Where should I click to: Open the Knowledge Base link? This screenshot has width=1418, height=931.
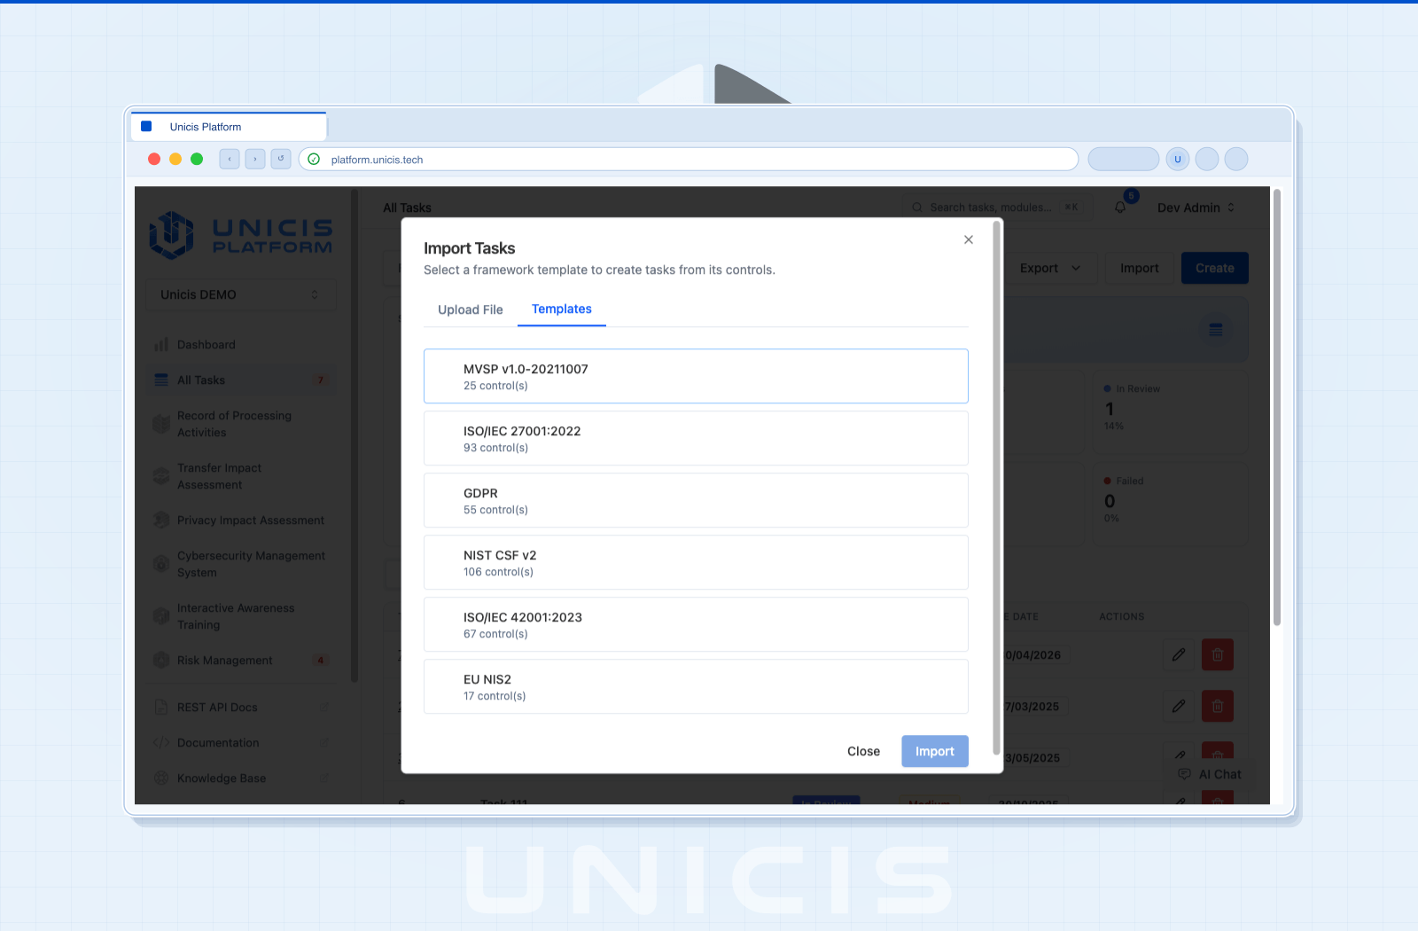(241, 778)
